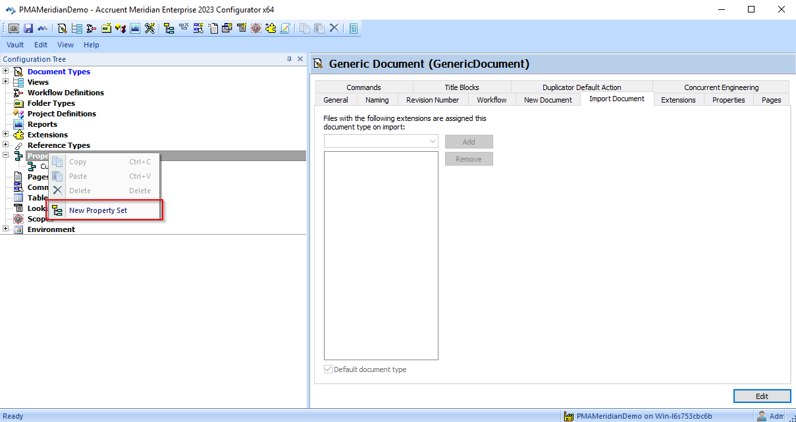The image size is (796, 422).
Task: Collapse the Properties tree node
Action: [6, 155]
